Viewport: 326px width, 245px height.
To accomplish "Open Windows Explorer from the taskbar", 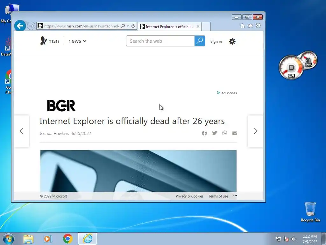I will coord(28,239).
